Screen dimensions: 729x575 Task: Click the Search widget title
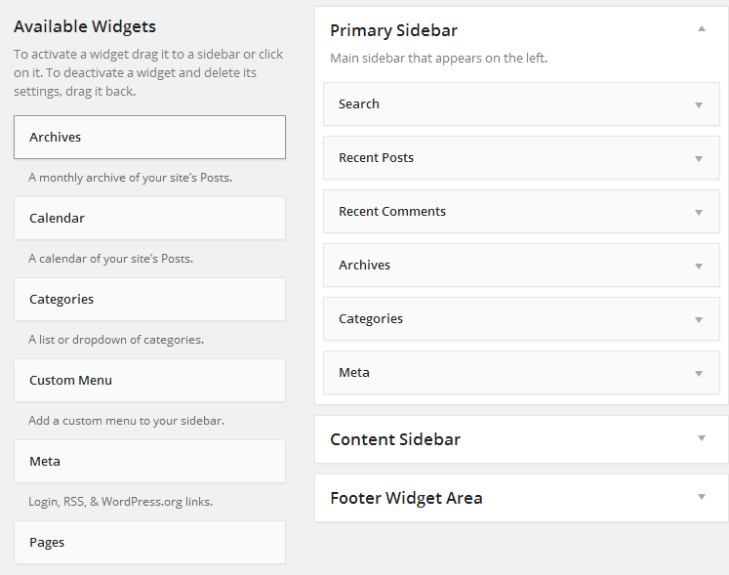pos(359,104)
